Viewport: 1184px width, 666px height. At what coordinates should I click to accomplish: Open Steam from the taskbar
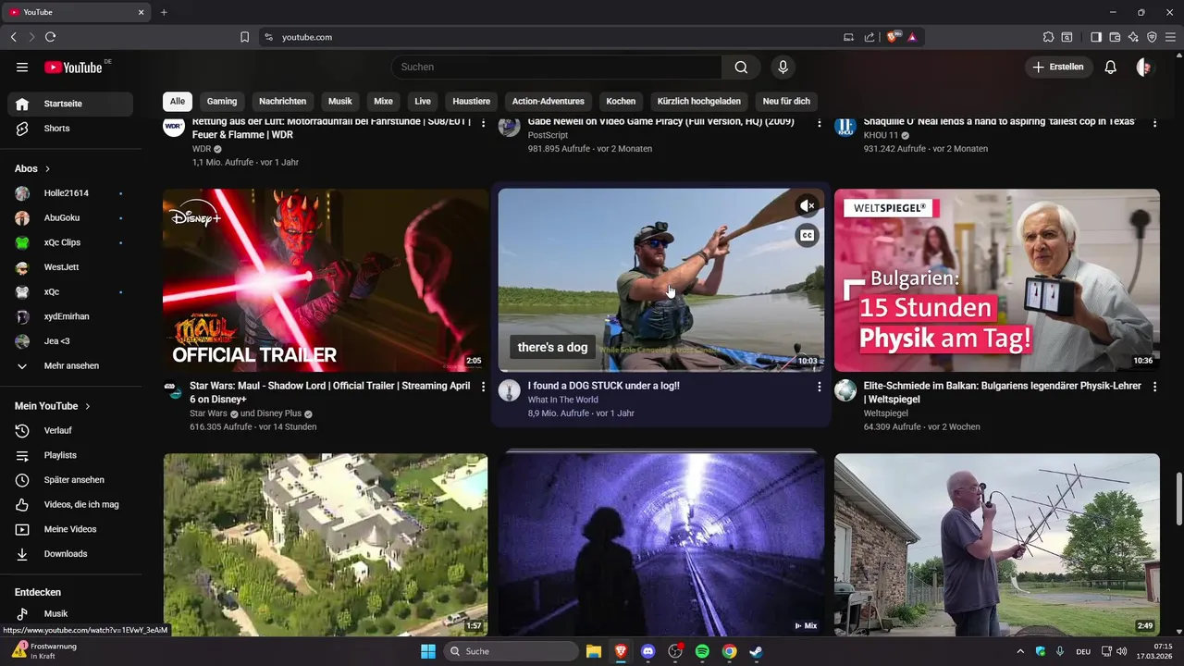tap(756, 651)
